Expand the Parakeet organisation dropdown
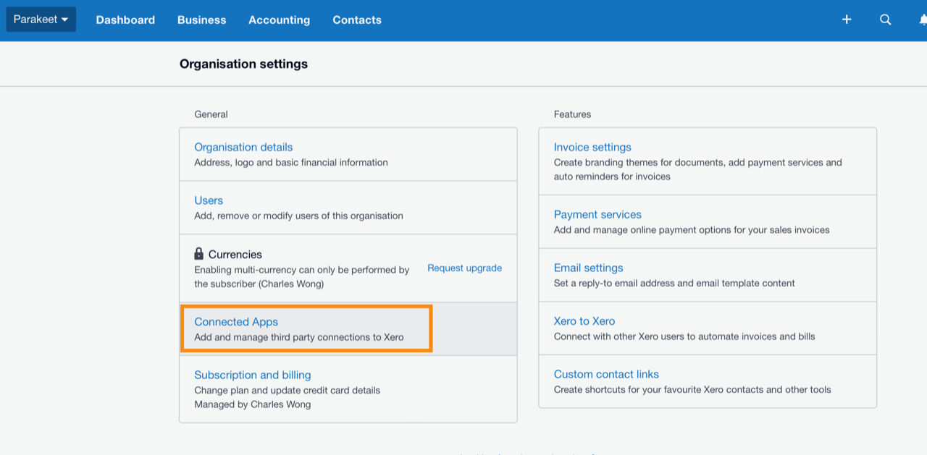The height and width of the screenshot is (455, 927). [x=41, y=20]
